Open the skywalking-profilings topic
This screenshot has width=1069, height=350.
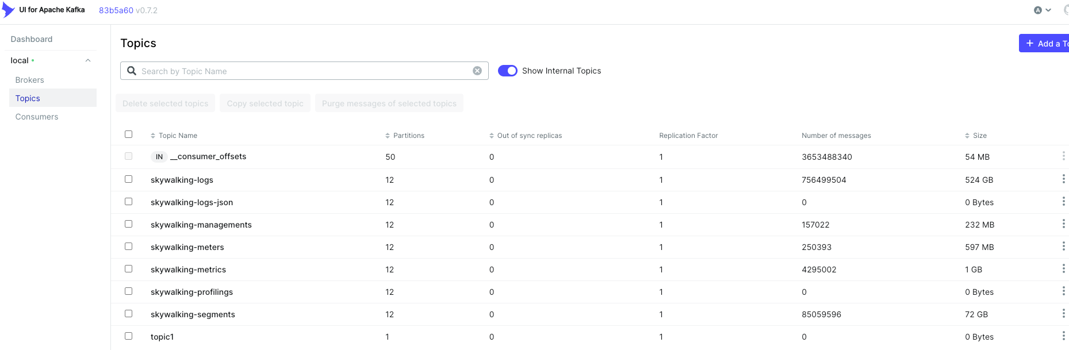click(x=191, y=292)
